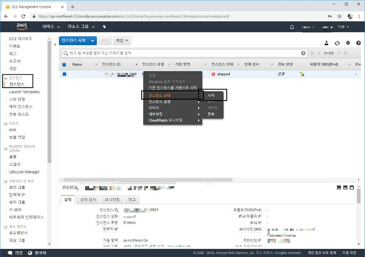Go to last results page

(345, 53)
